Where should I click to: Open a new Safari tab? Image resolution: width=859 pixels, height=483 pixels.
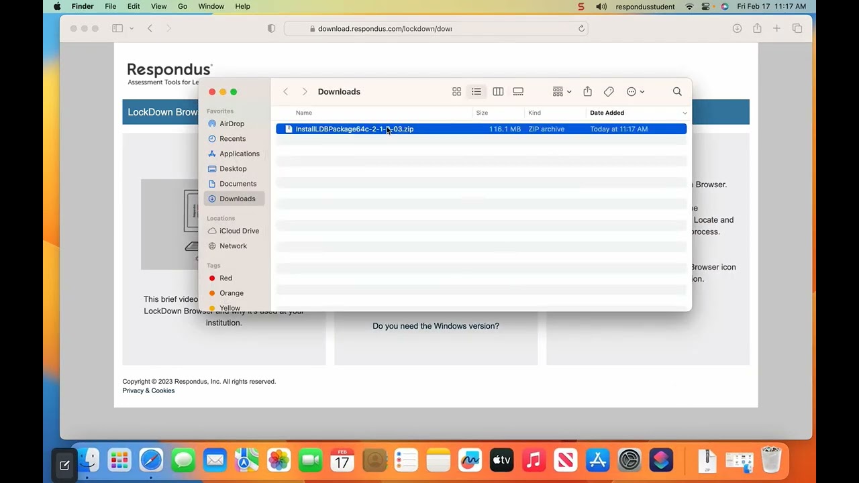click(x=776, y=29)
